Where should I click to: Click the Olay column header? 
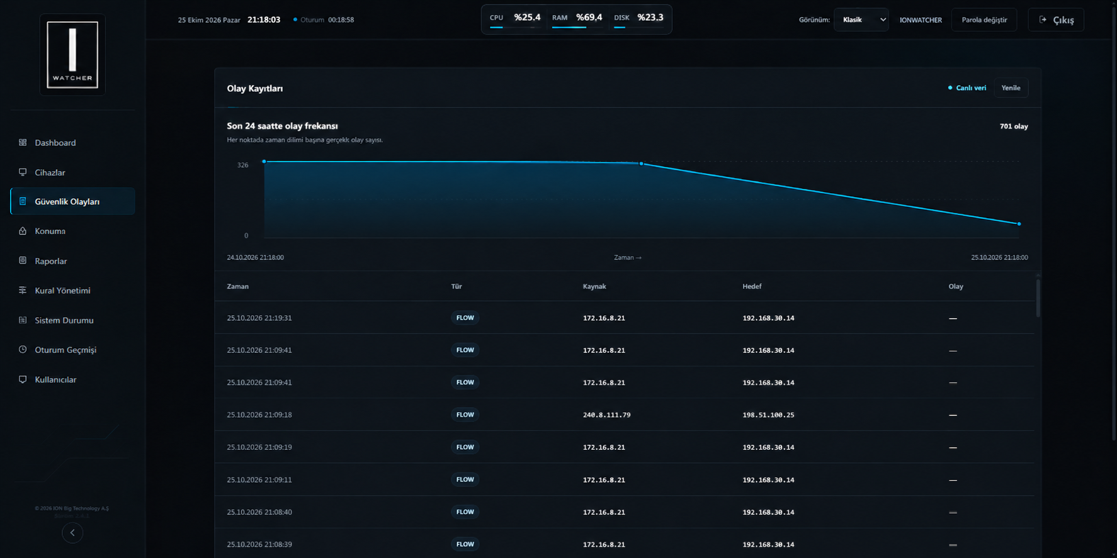click(x=956, y=286)
